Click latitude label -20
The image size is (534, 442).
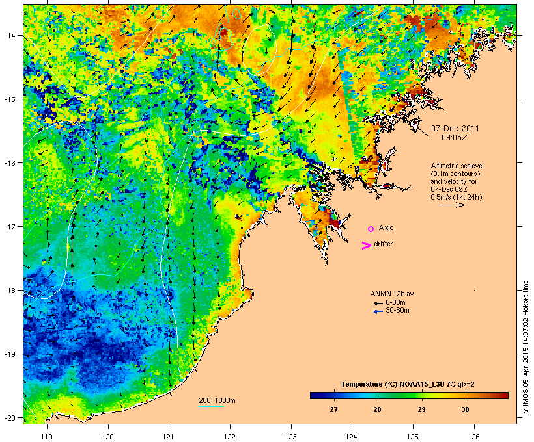(9, 417)
